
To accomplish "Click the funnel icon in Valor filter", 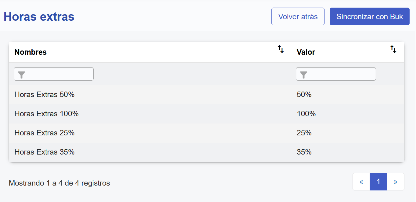I will point(303,75).
